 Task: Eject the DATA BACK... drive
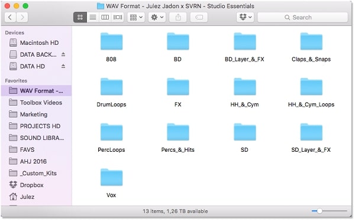coord(63,54)
